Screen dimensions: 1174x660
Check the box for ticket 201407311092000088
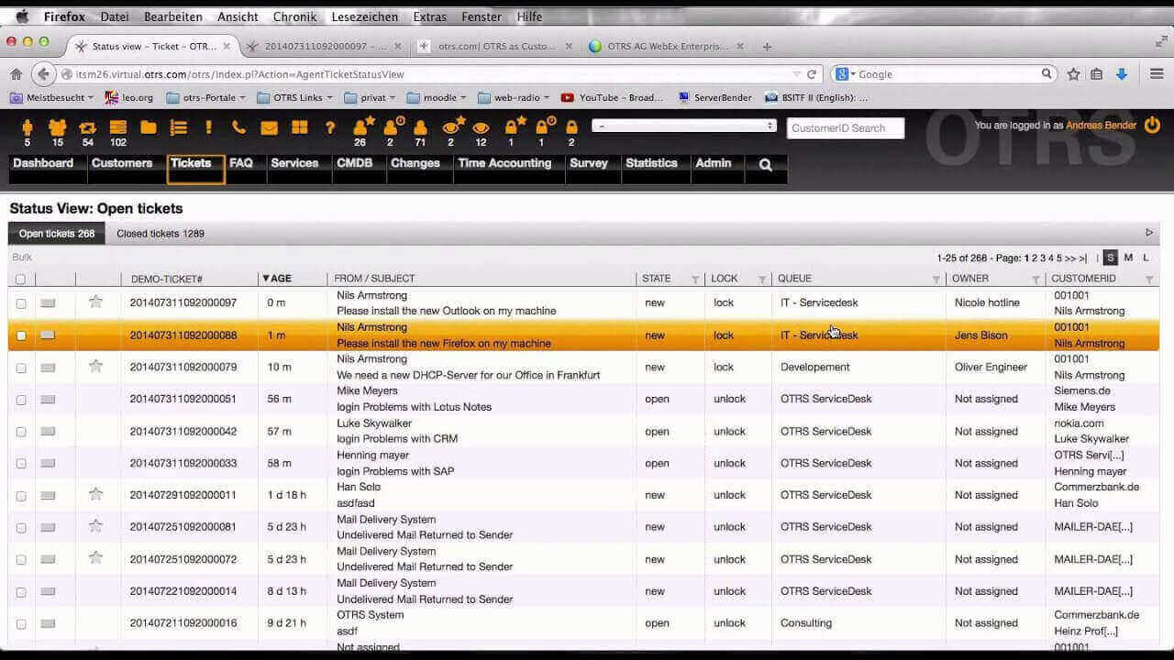(x=21, y=335)
